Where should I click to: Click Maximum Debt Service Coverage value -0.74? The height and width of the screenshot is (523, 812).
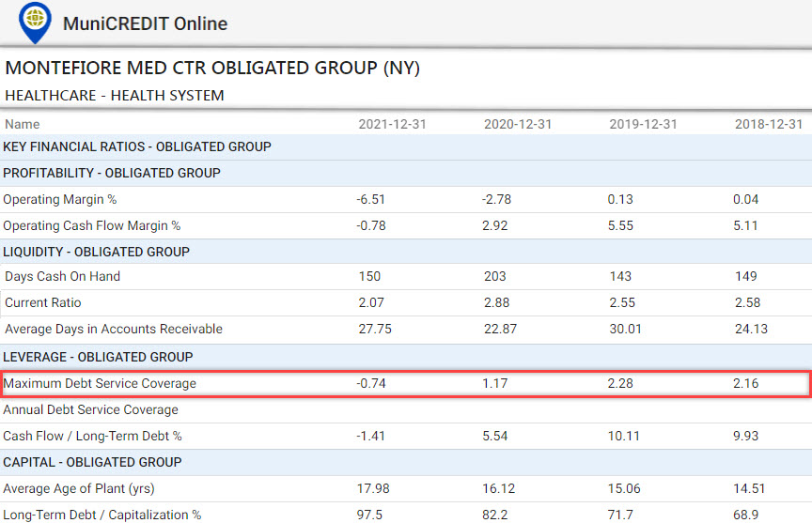coord(371,384)
